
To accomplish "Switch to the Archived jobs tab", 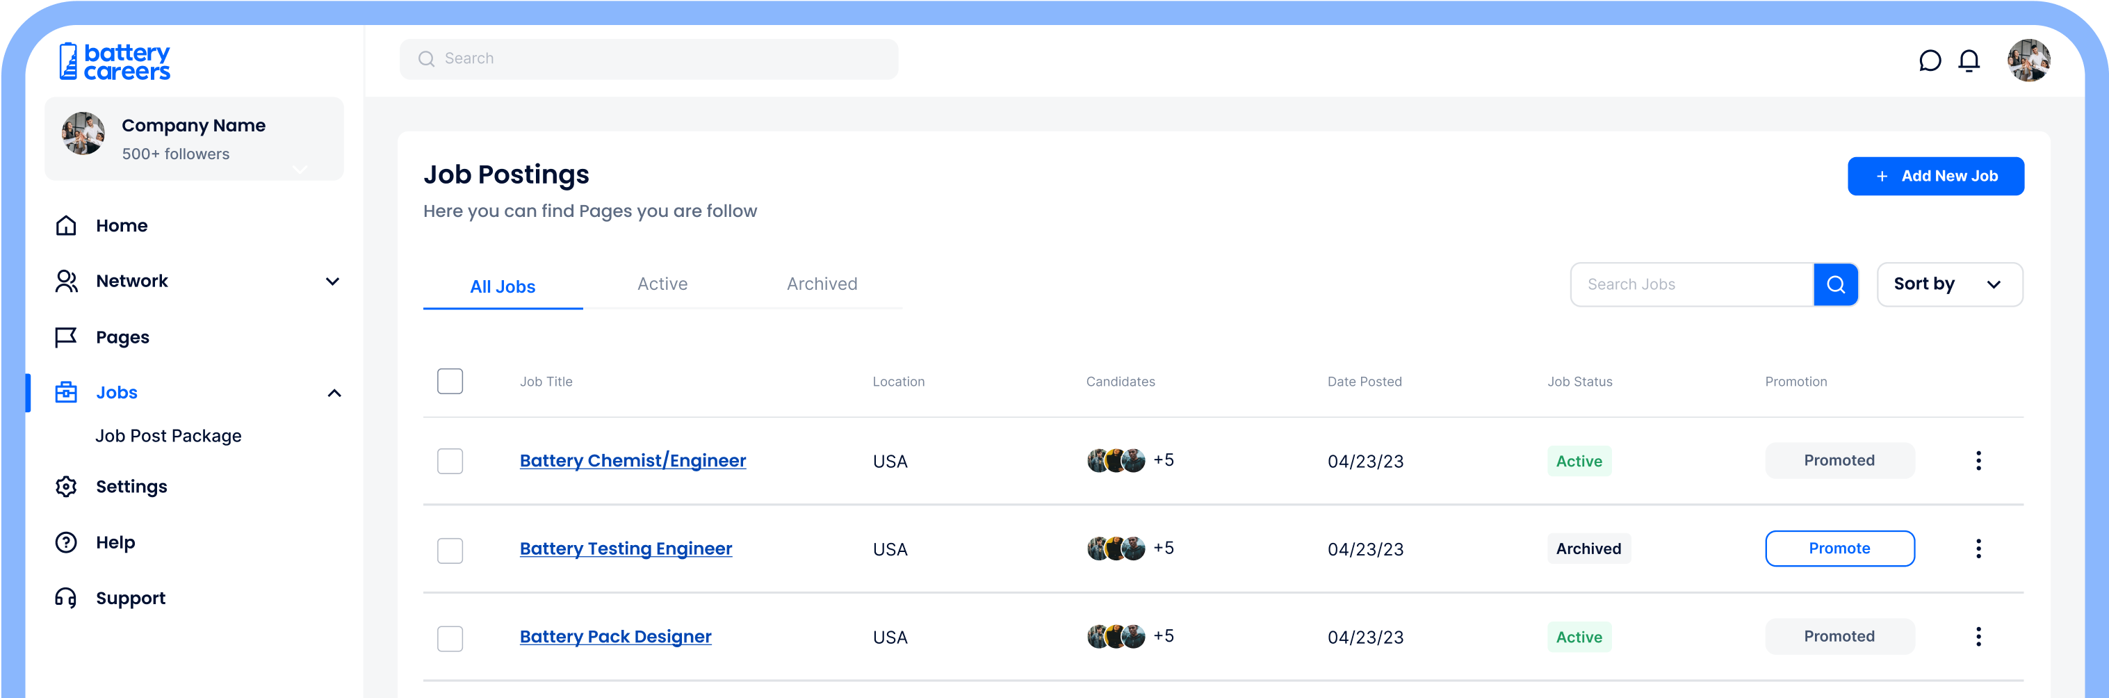I will tap(821, 284).
